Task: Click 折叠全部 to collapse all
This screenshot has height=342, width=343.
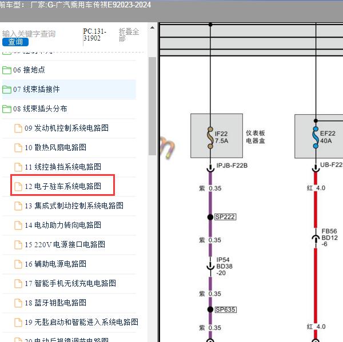Action: tap(129, 35)
